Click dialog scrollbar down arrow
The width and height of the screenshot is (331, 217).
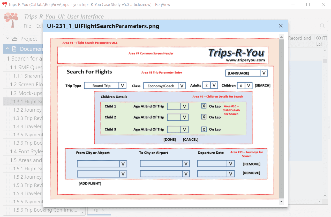point(281,201)
